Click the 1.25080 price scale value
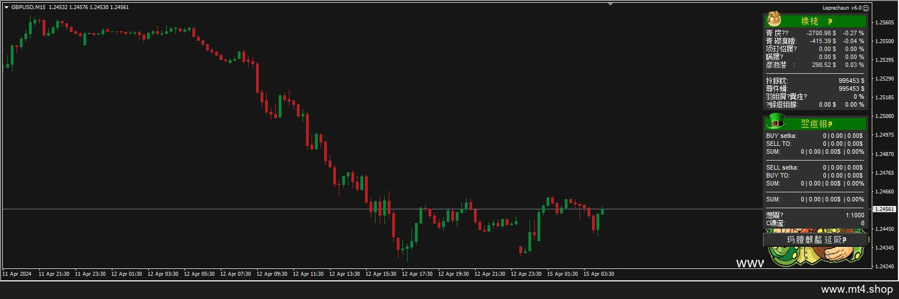899x299 pixels. 884,116
